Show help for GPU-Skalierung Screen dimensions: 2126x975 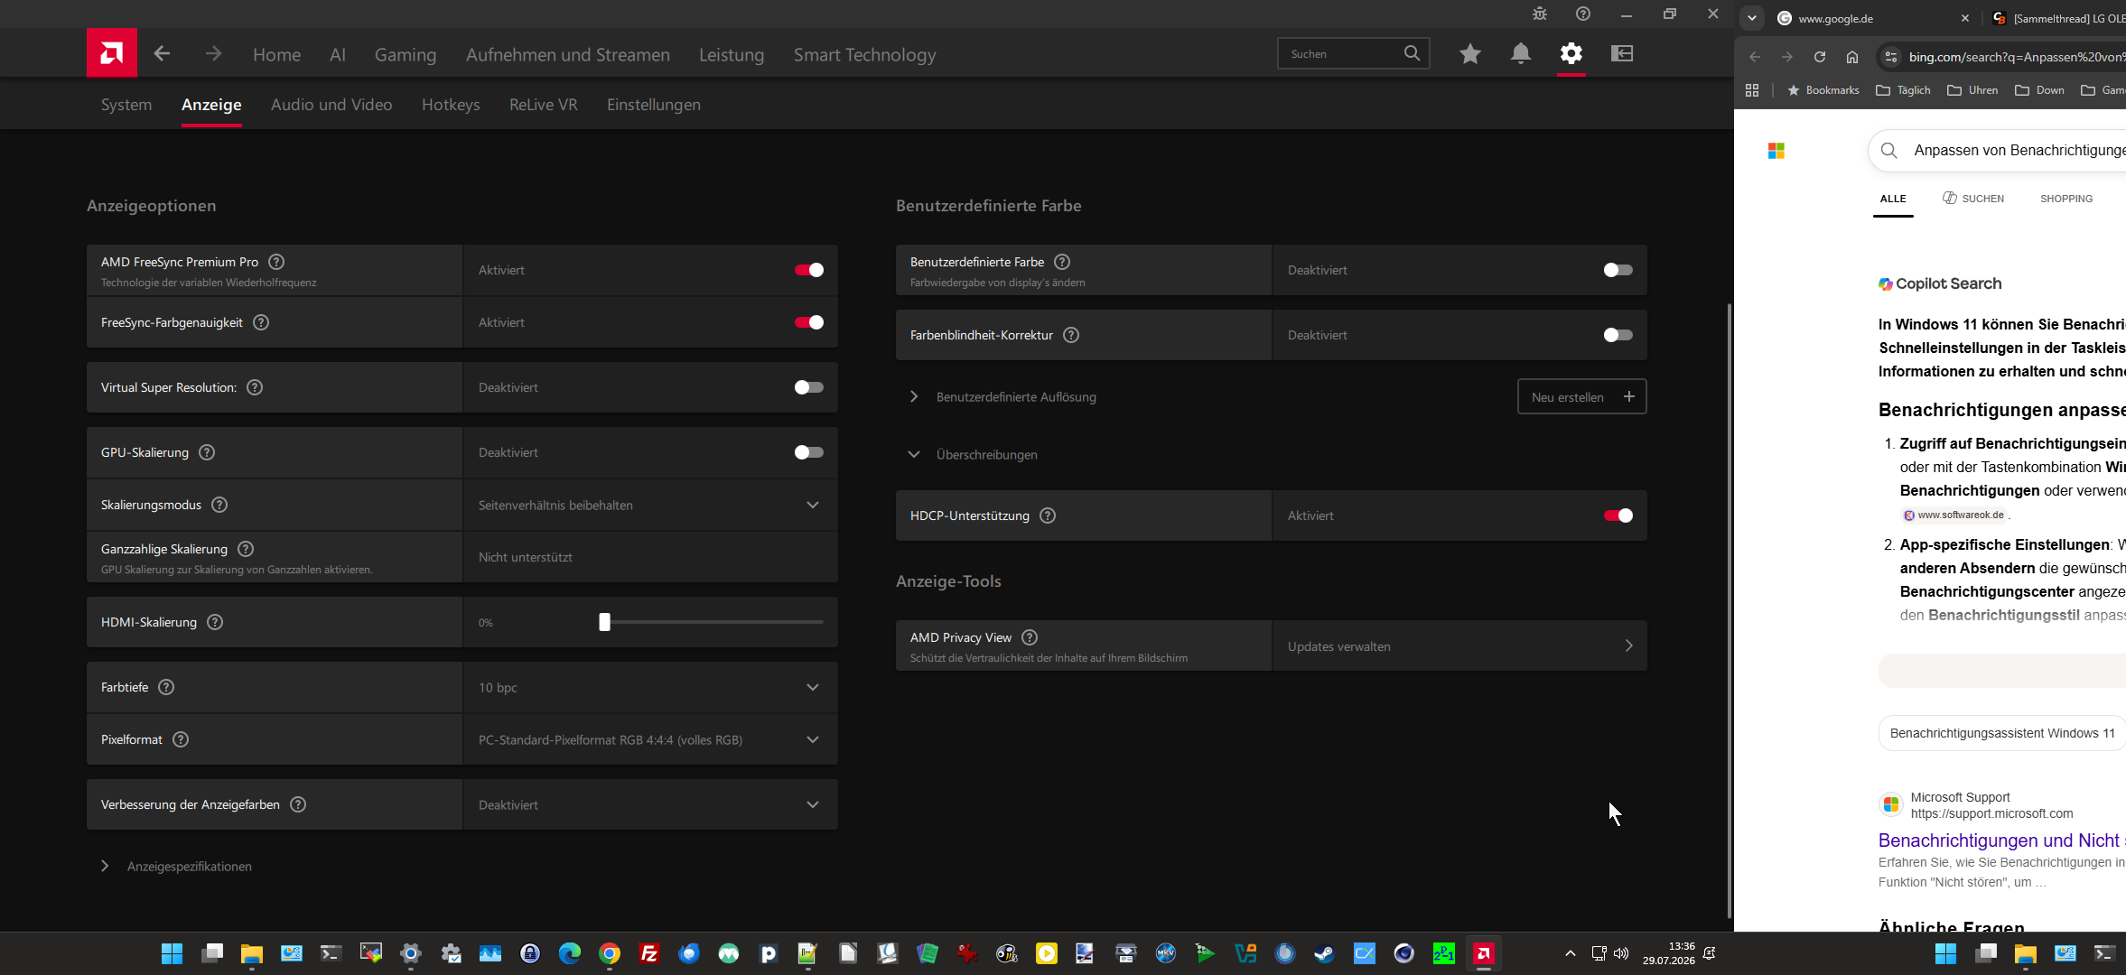click(x=207, y=452)
